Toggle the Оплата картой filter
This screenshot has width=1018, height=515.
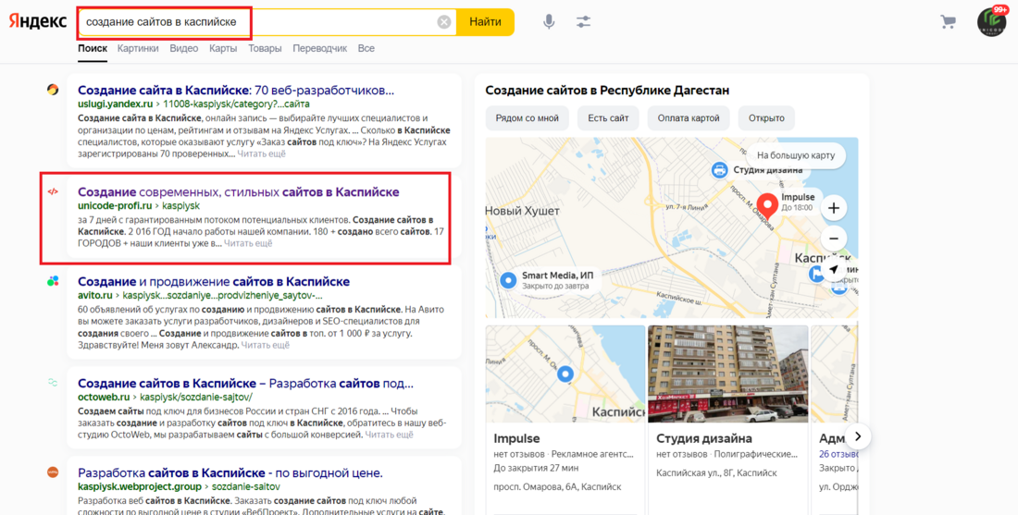point(689,118)
